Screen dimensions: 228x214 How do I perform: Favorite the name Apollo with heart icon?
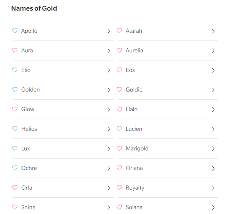tap(15, 31)
